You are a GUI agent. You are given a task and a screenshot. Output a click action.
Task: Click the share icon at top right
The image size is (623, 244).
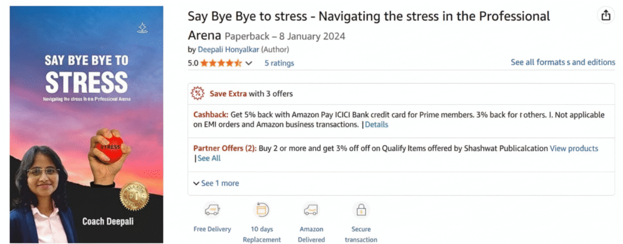pyautogui.click(x=605, y=16)
